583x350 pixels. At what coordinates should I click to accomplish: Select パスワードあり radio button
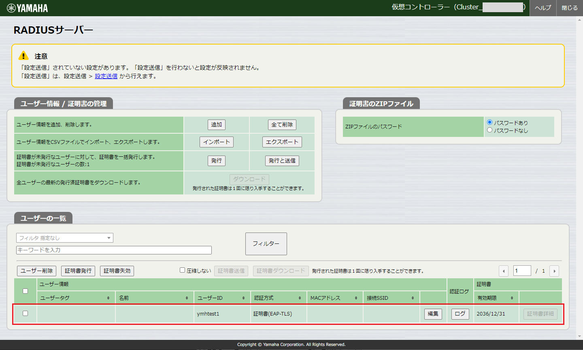[489, 122]
